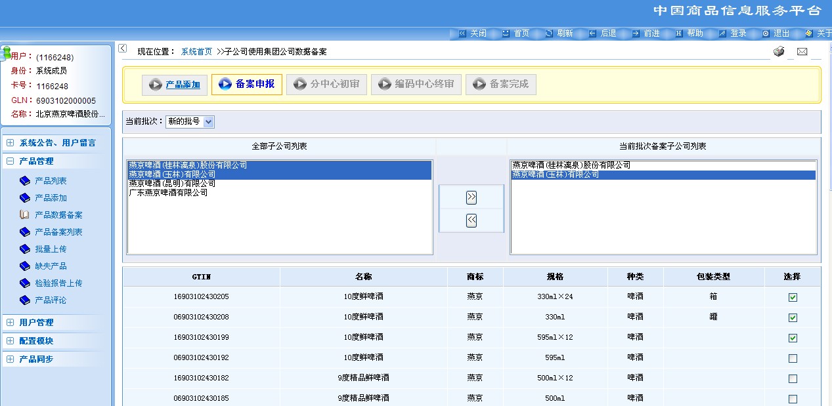
Task: Click the 产品添加 step button
Action: pyautogui.click(x=175, y=85)
